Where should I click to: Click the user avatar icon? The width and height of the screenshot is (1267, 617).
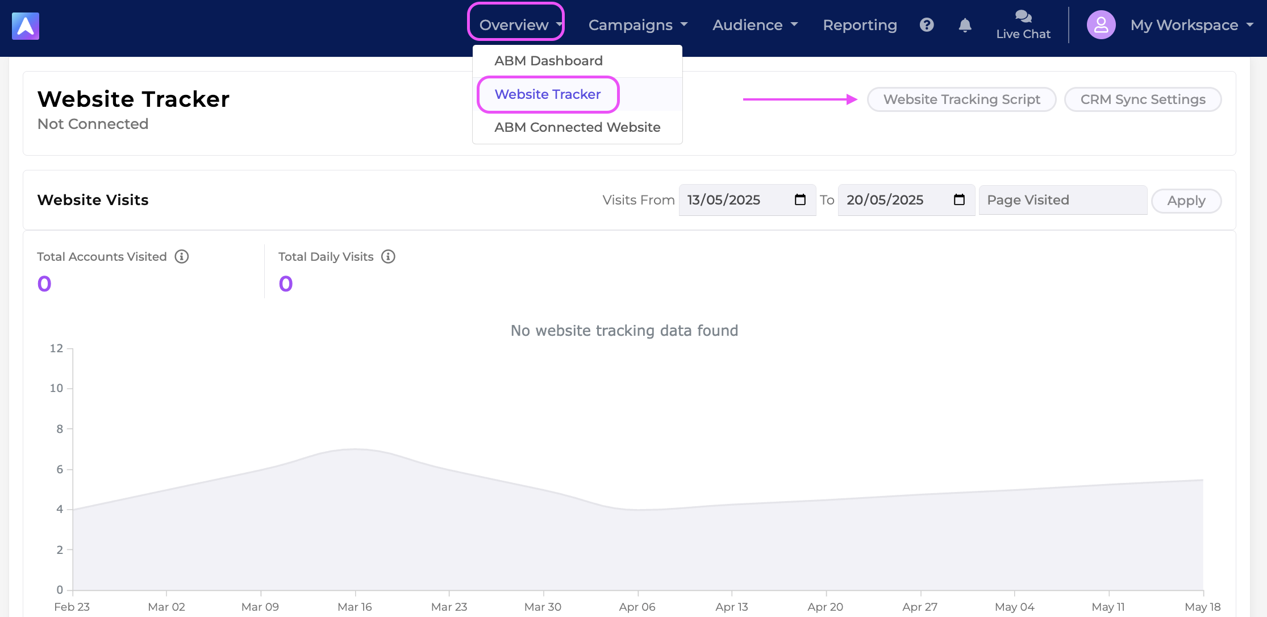click(1101, 25)
